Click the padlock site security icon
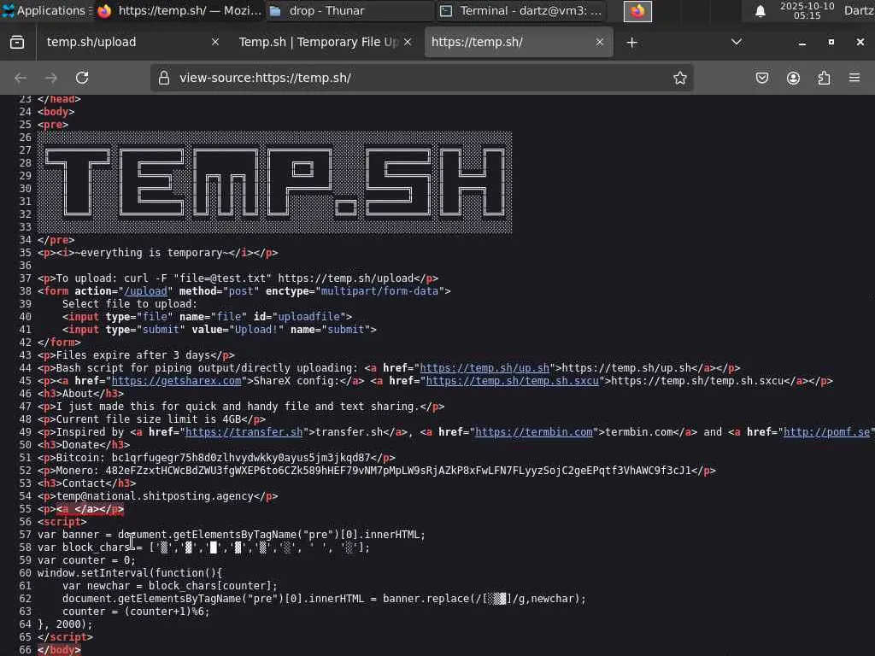The width and height of the screenshot is (875, 656). tap(163, 78)
